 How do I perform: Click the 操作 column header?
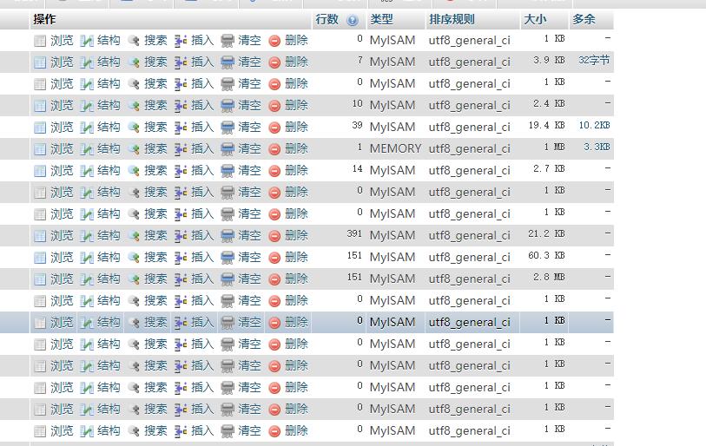pos(44,19)
